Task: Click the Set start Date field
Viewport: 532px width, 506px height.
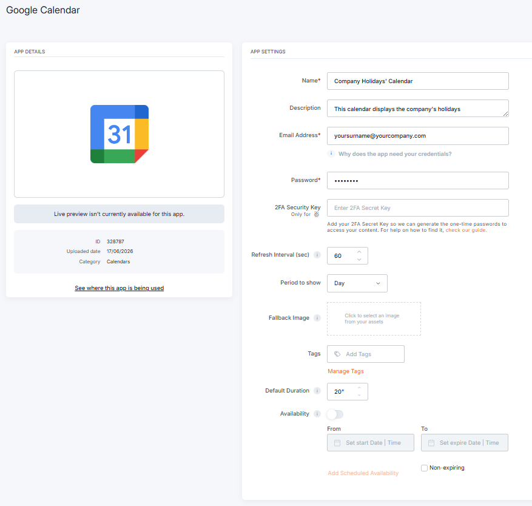Action: [371, 443]
